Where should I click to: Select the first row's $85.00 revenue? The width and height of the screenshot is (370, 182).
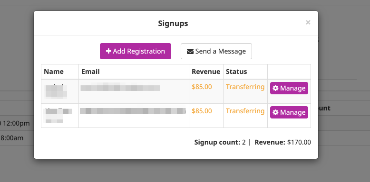pyautogui.click(x=202, y=87)
